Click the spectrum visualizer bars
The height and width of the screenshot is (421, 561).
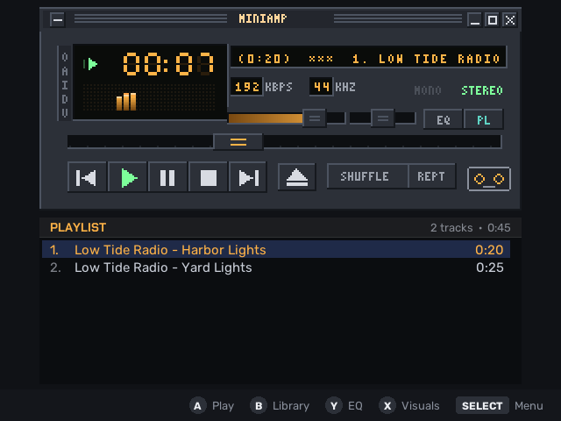click(x=149, y=97)
